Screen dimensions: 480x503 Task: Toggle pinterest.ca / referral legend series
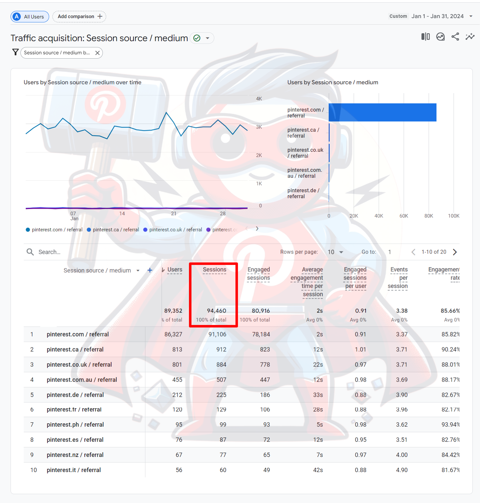coord(113,230)
